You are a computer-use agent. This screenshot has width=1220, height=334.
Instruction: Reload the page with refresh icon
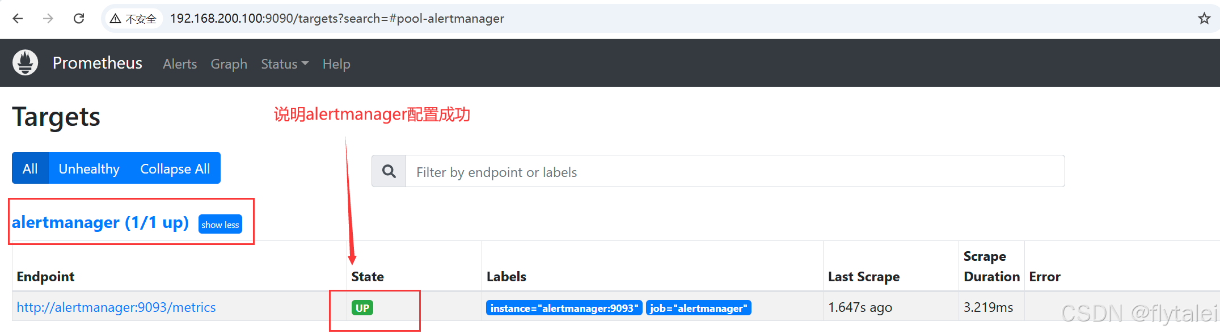(79, 19)
